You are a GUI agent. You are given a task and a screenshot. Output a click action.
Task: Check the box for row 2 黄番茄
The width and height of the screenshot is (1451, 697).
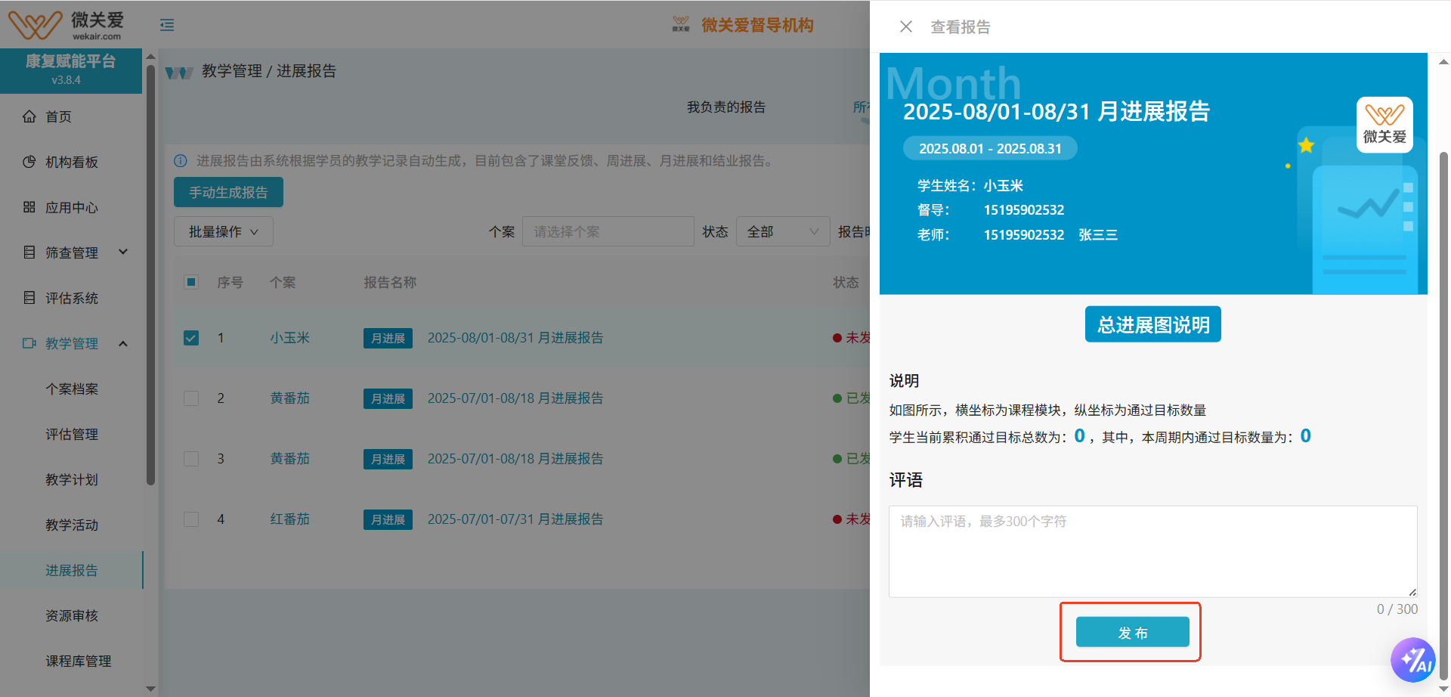[x=191, y=398]
